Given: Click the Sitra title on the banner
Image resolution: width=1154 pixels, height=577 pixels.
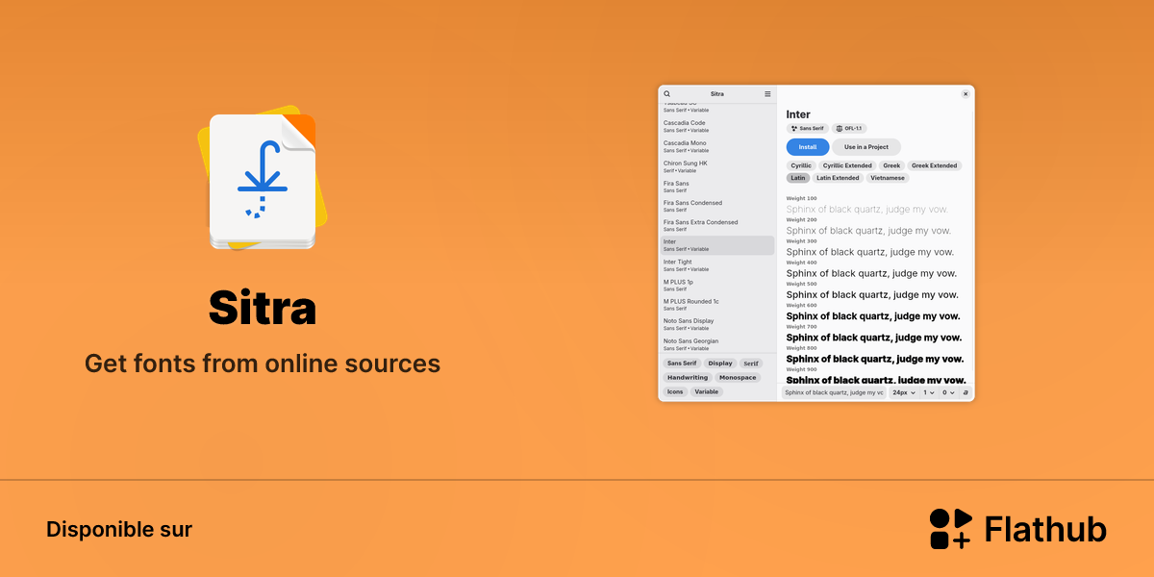Looking at the screenshot, I should (263, 309).
